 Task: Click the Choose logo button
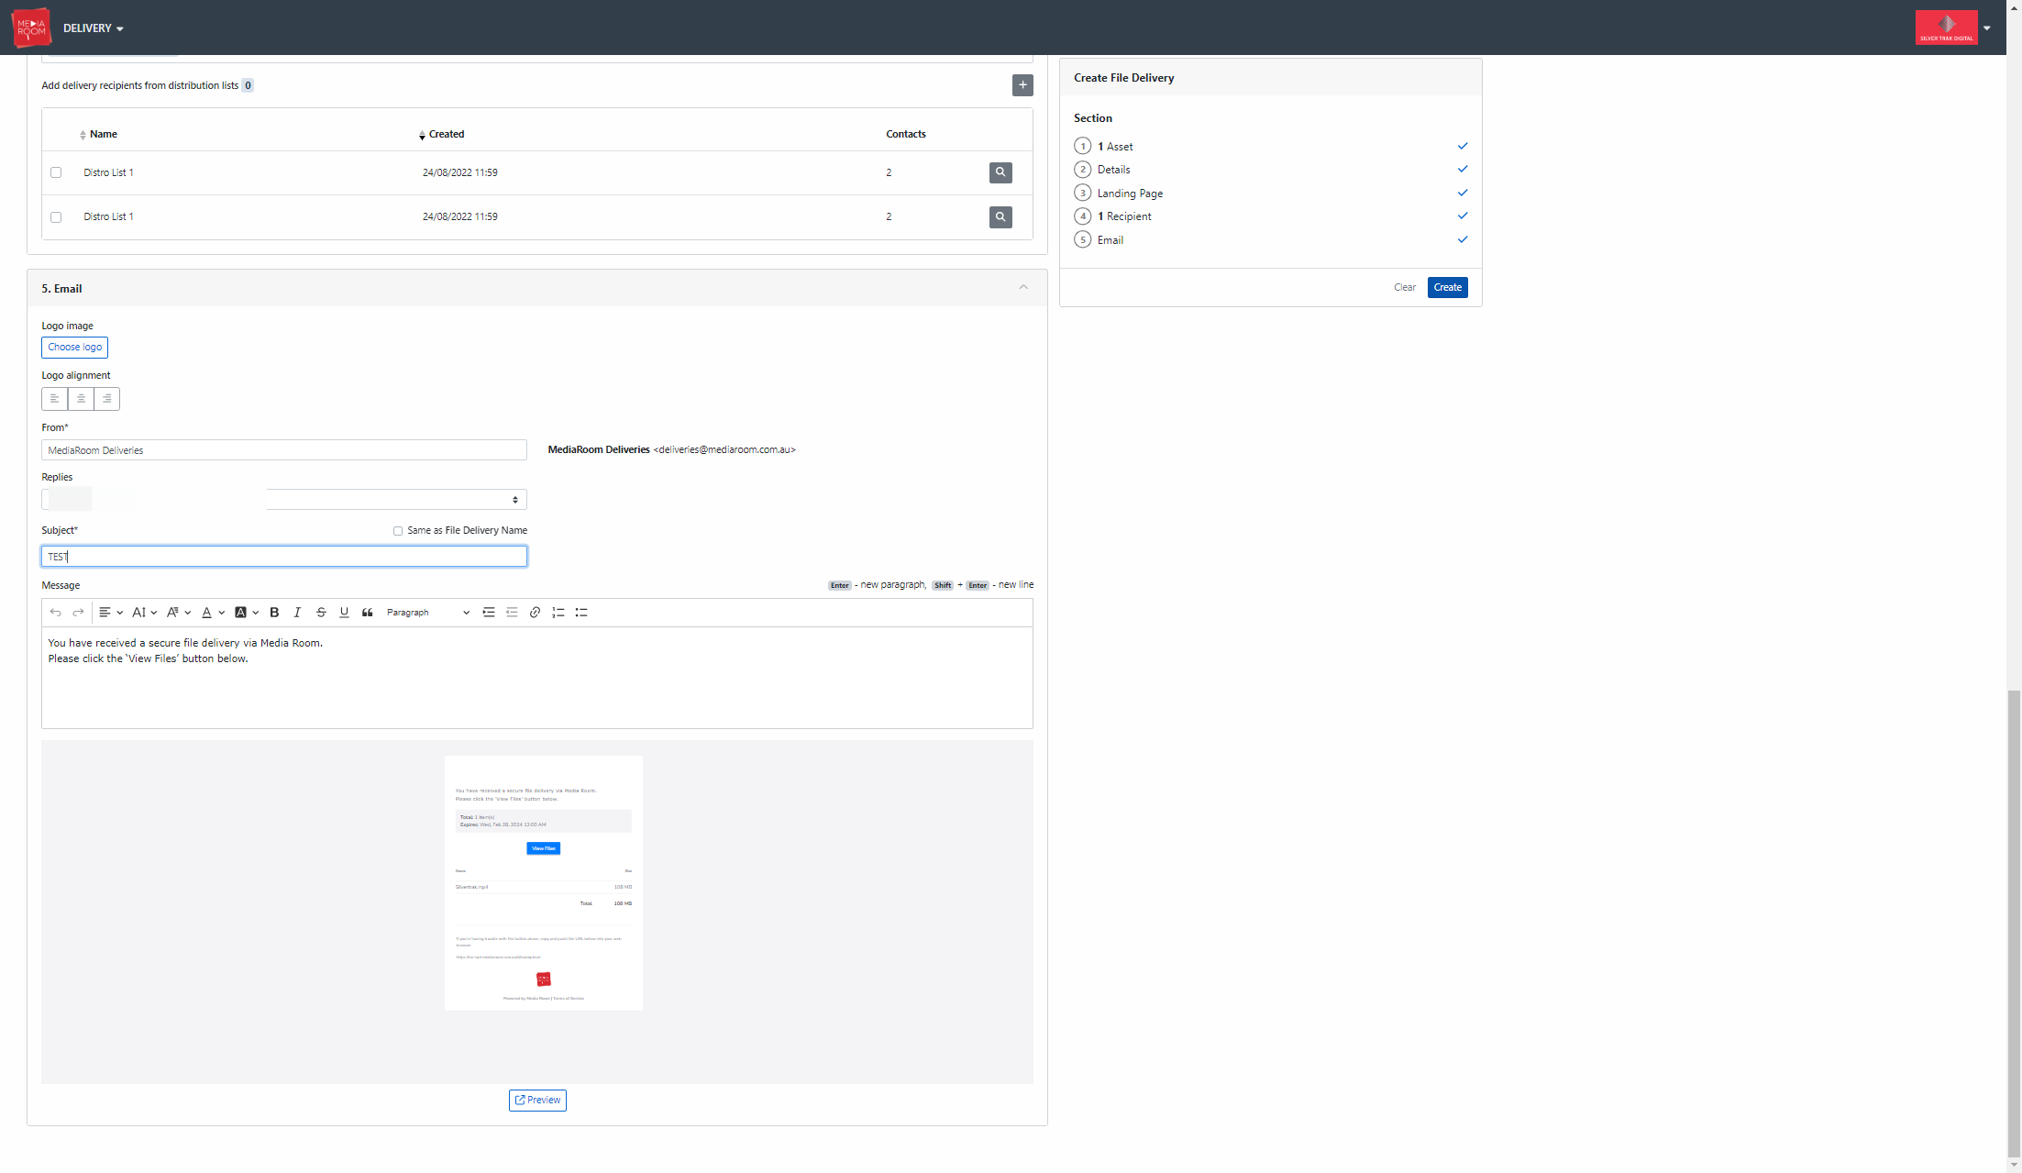click(74, 348)
